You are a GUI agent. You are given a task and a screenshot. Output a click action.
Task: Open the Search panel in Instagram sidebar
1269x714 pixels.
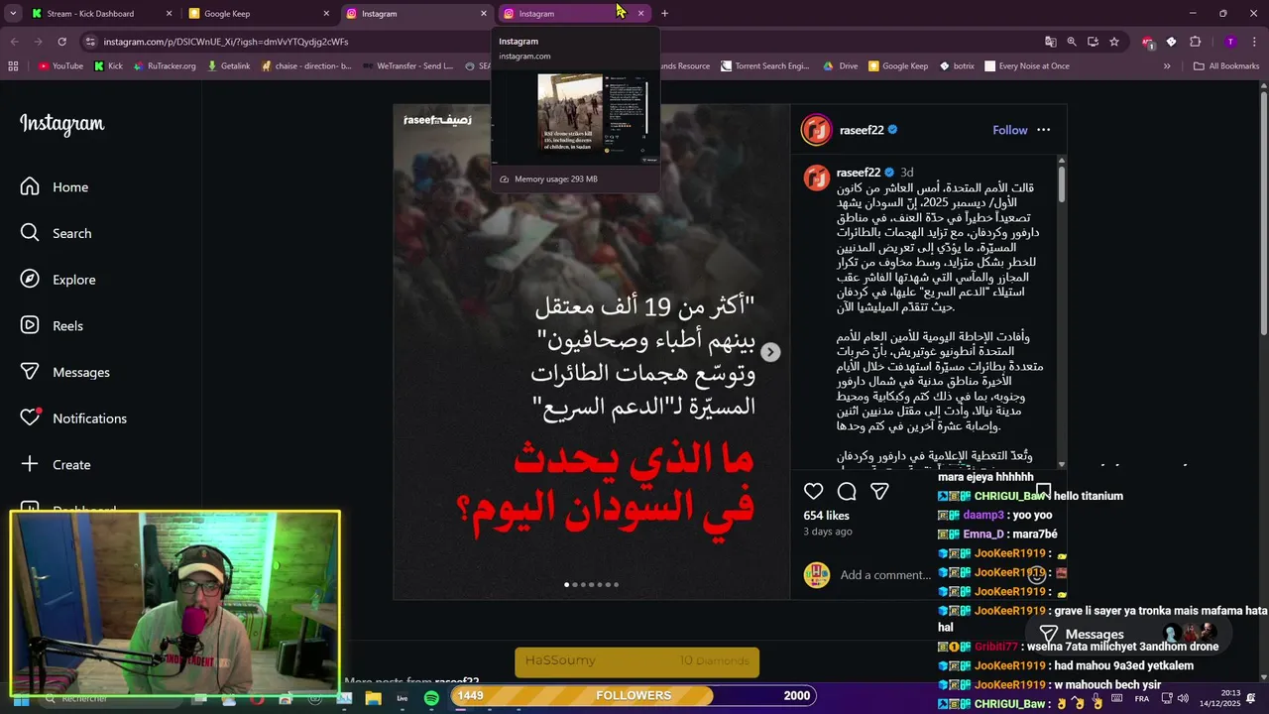point(58,233)
